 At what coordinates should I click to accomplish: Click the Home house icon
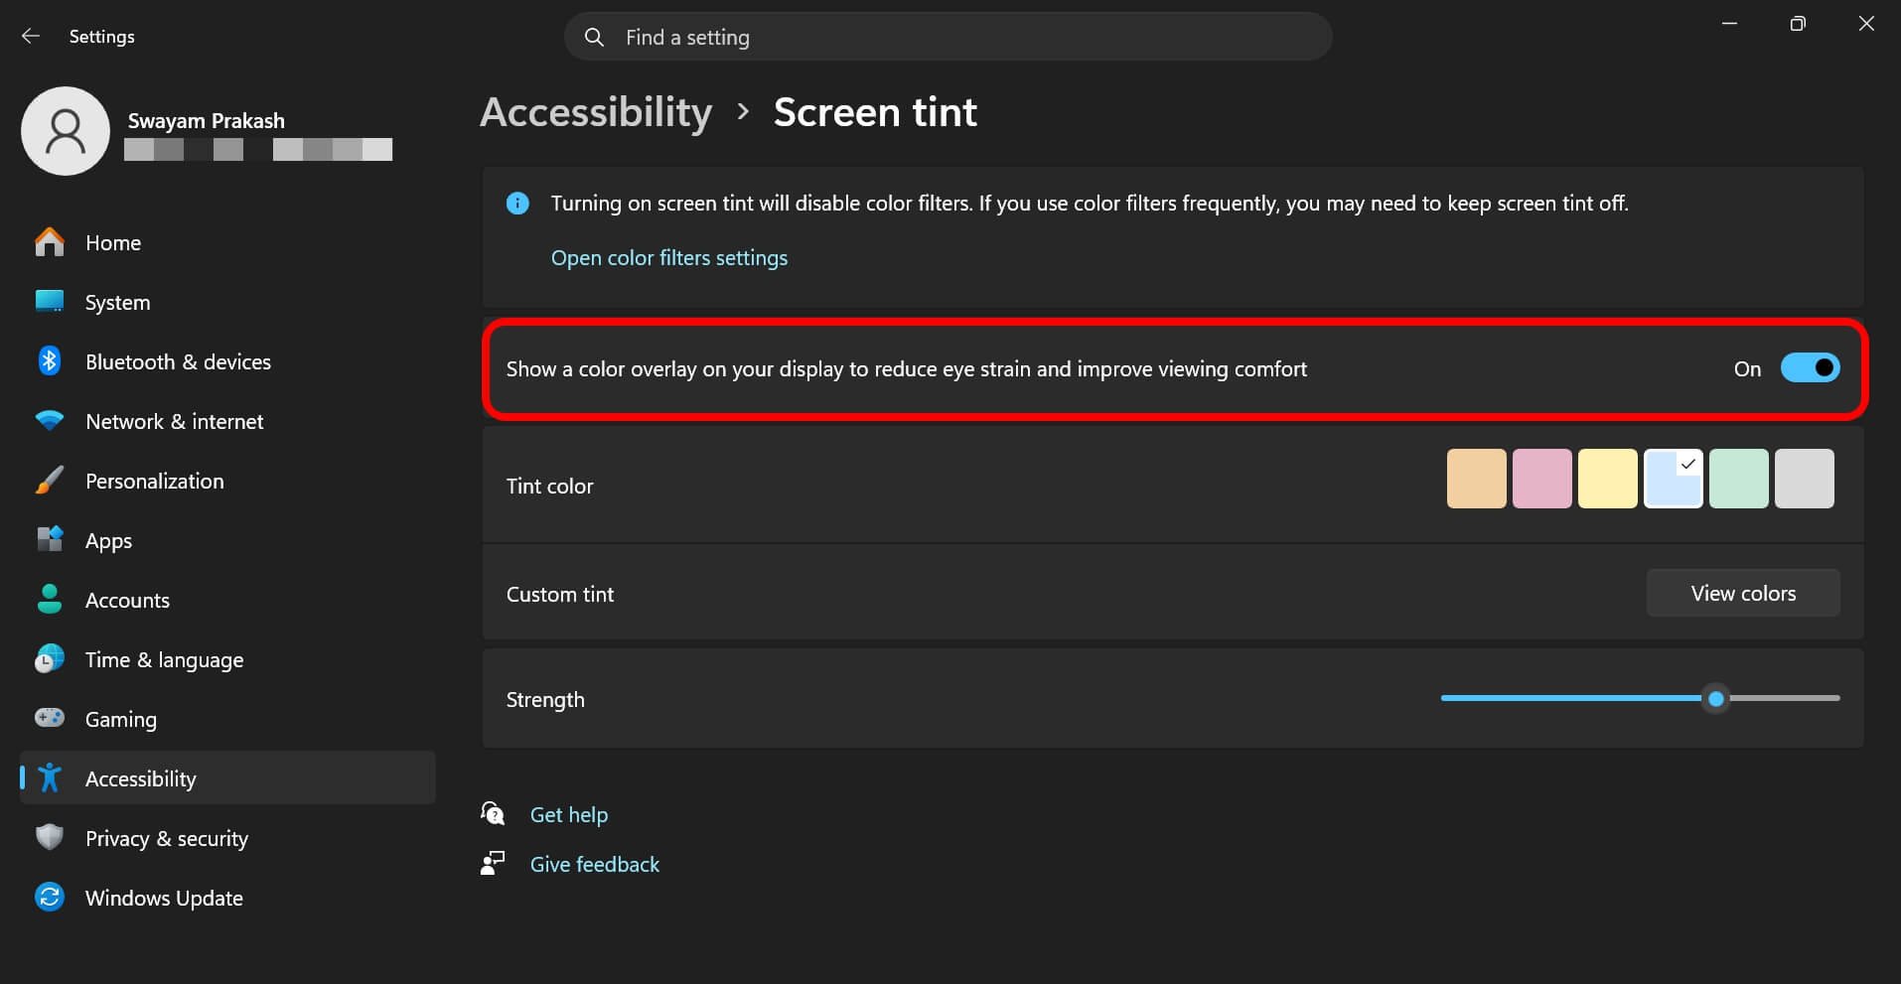(x=49, y=242)
